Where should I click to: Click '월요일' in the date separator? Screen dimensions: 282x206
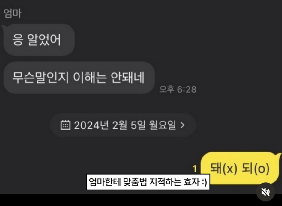(x=163, y=125)
